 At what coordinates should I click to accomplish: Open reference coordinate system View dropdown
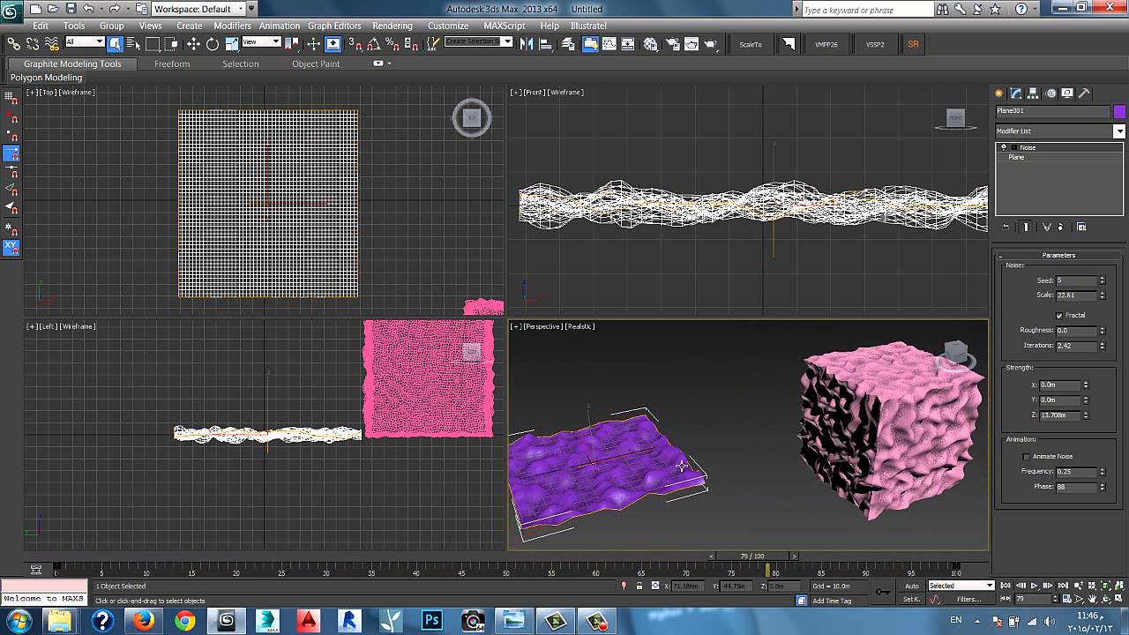pos(261,42)
